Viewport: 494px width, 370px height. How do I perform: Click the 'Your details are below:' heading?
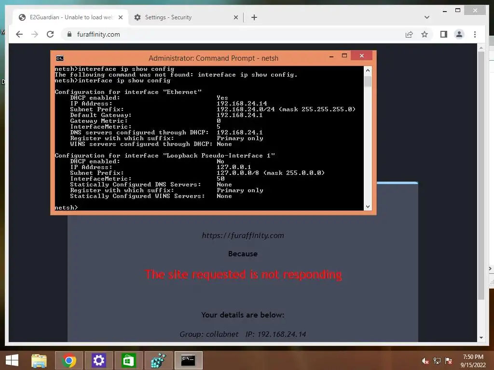point(243,315)
